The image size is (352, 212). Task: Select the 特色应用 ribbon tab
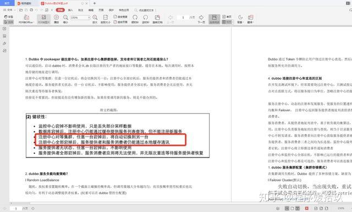[x=124, y=10]
